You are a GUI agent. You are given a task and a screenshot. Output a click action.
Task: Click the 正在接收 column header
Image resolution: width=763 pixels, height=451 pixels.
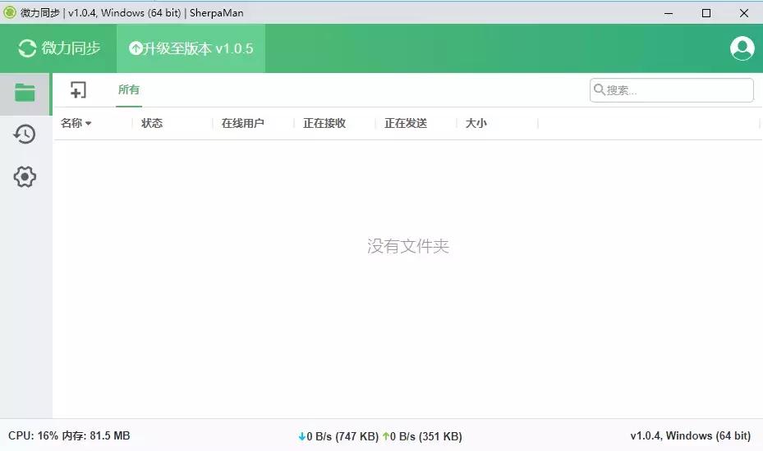(324, 124)
